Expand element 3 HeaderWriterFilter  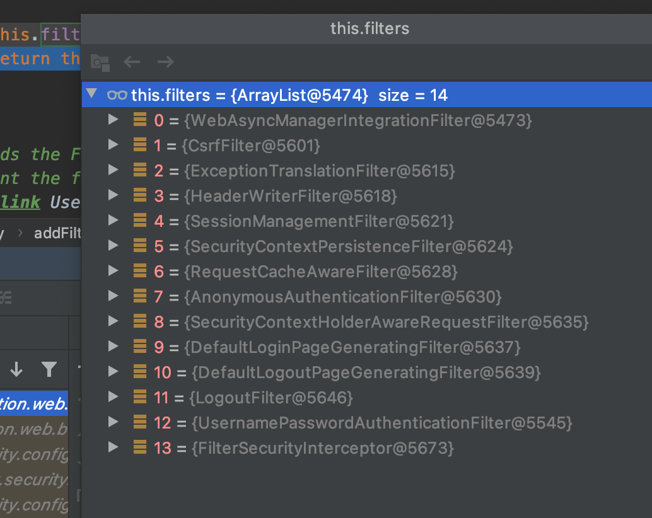coord(113,195)
